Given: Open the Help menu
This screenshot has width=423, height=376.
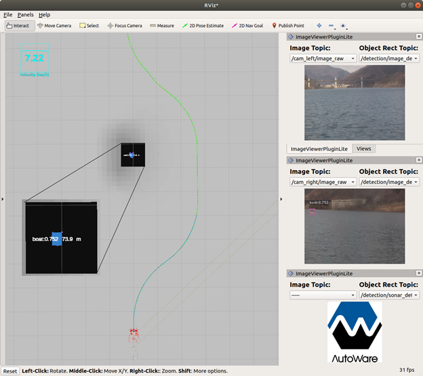Looking at the screenshot, I should pyautogui.click(x=44, y=14).
